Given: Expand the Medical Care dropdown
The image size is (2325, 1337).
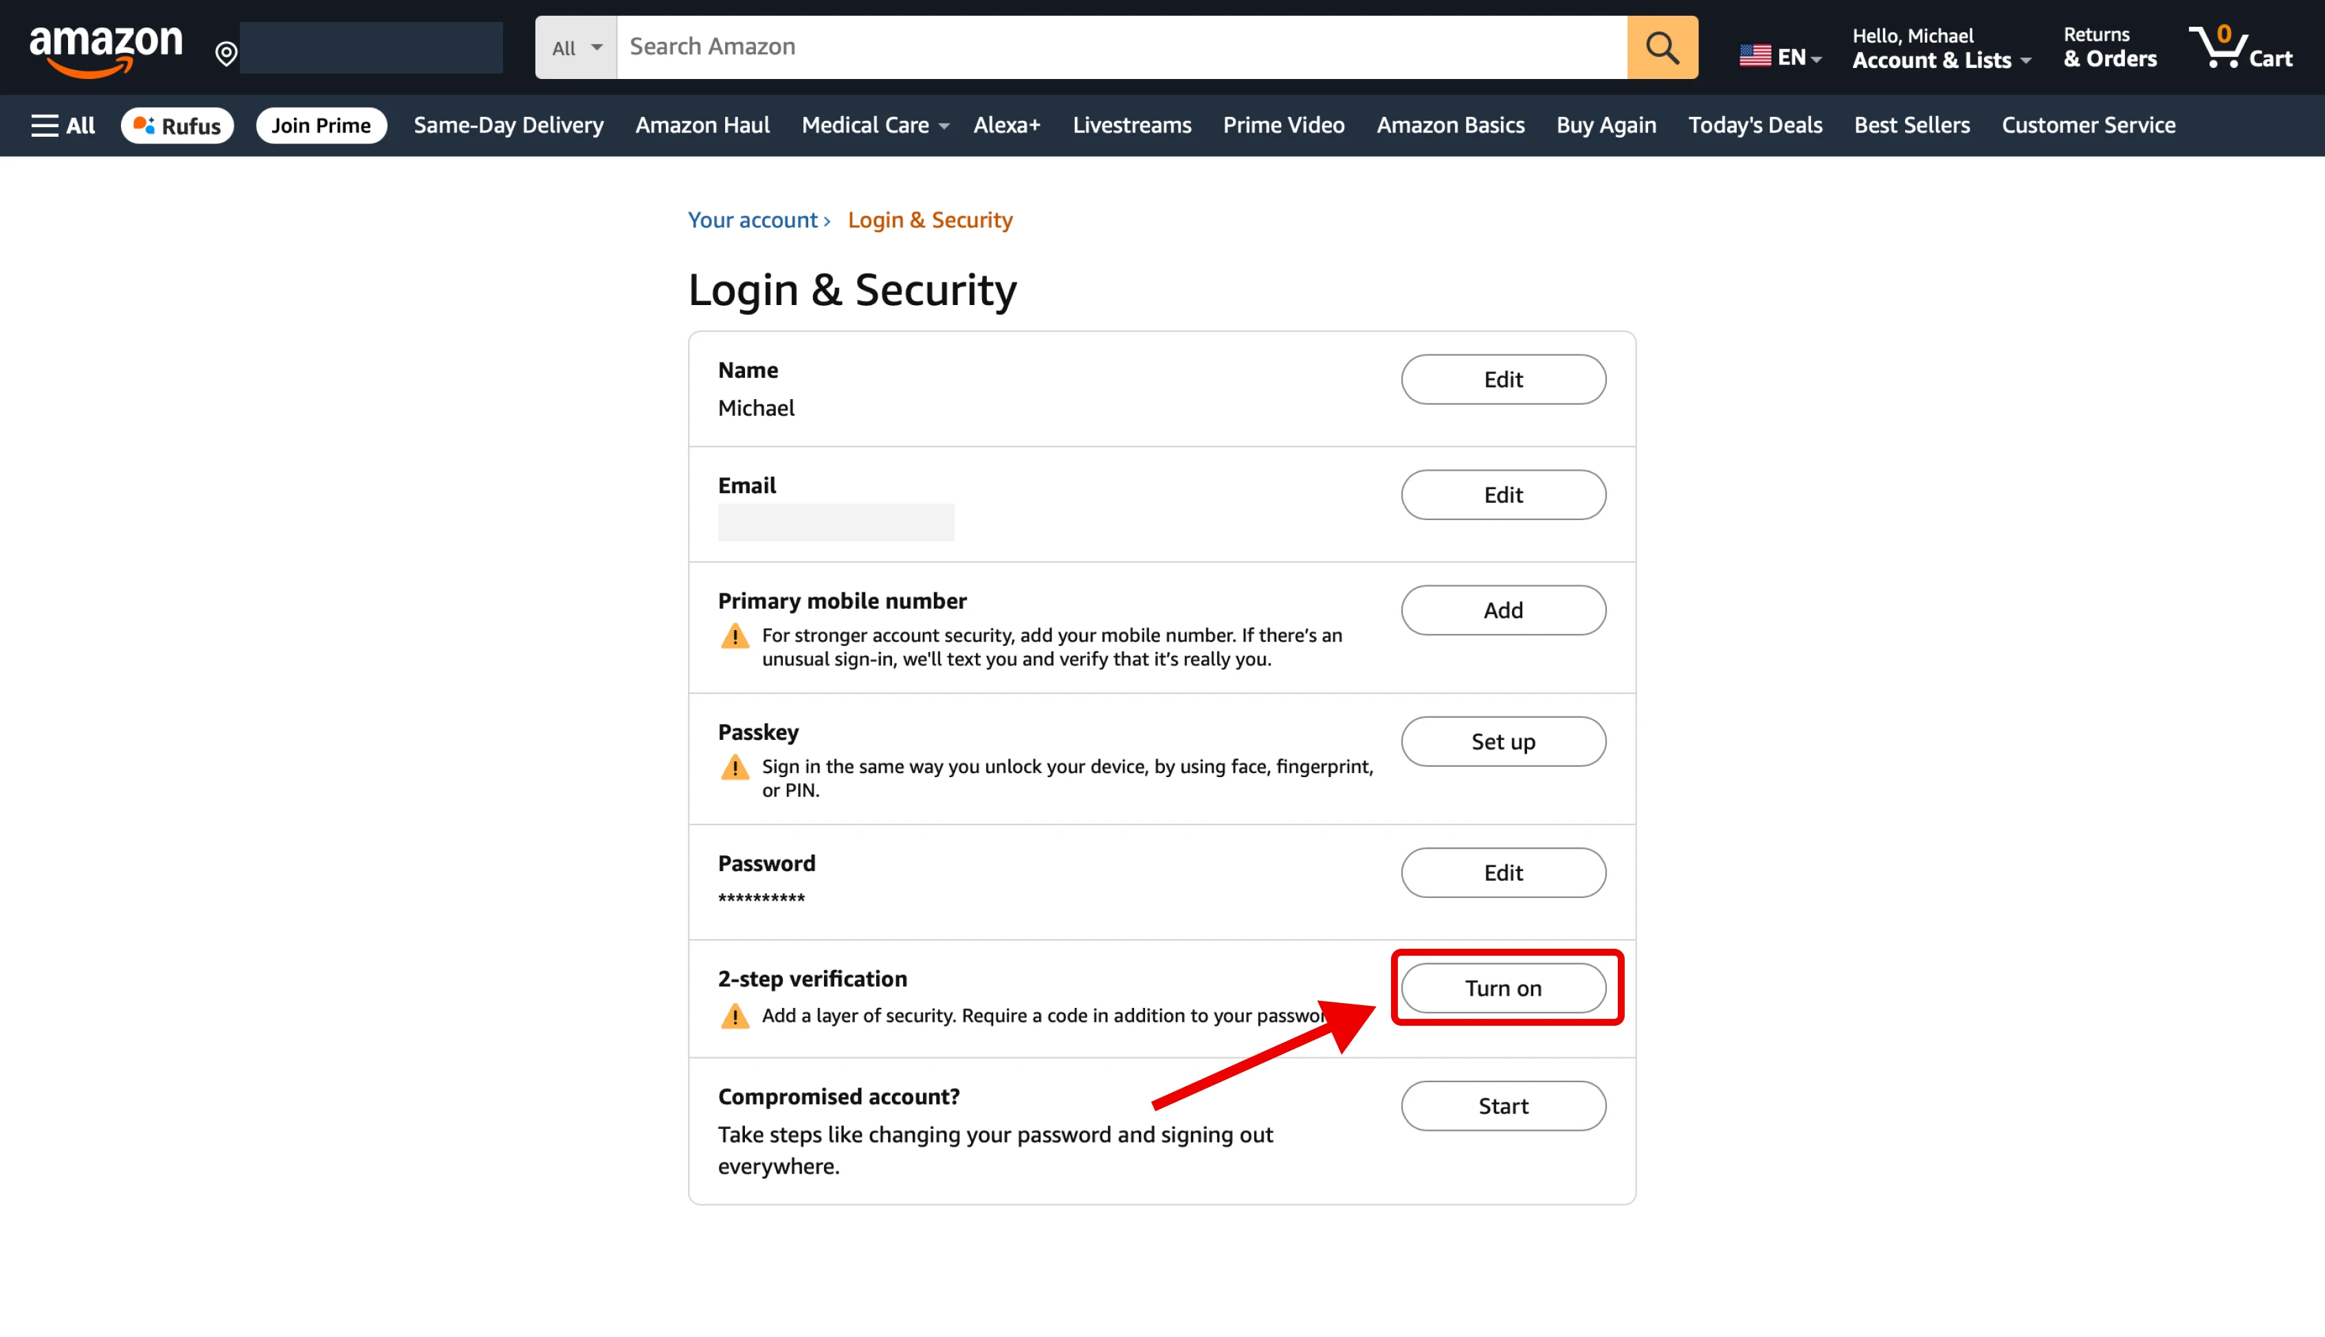Looking at the screenshot, I should click(x=874, y=125).
